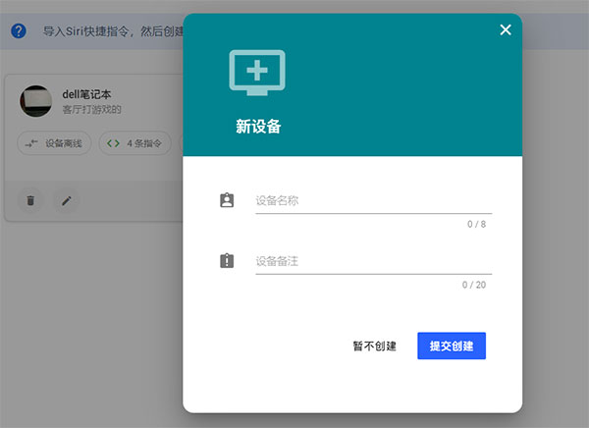Click the 0 / 8 character counter
The image size is (589, 428).
[476, 225]
